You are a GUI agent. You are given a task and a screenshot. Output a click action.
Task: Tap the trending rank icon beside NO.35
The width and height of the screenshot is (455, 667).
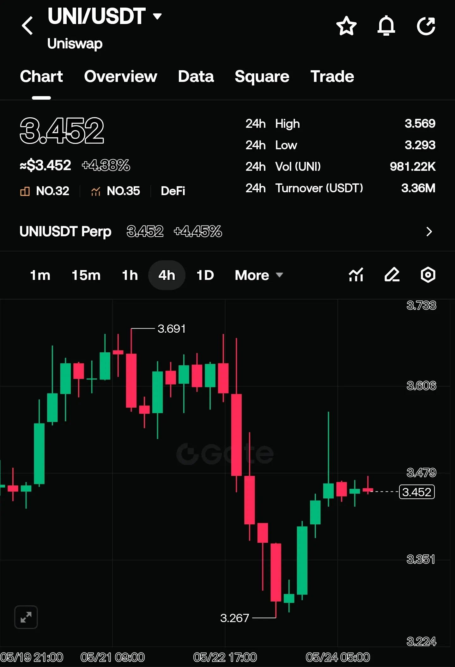96,191
